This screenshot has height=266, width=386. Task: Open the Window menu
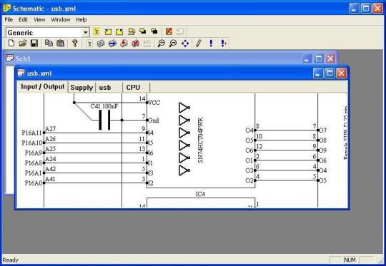click(61, 20)
